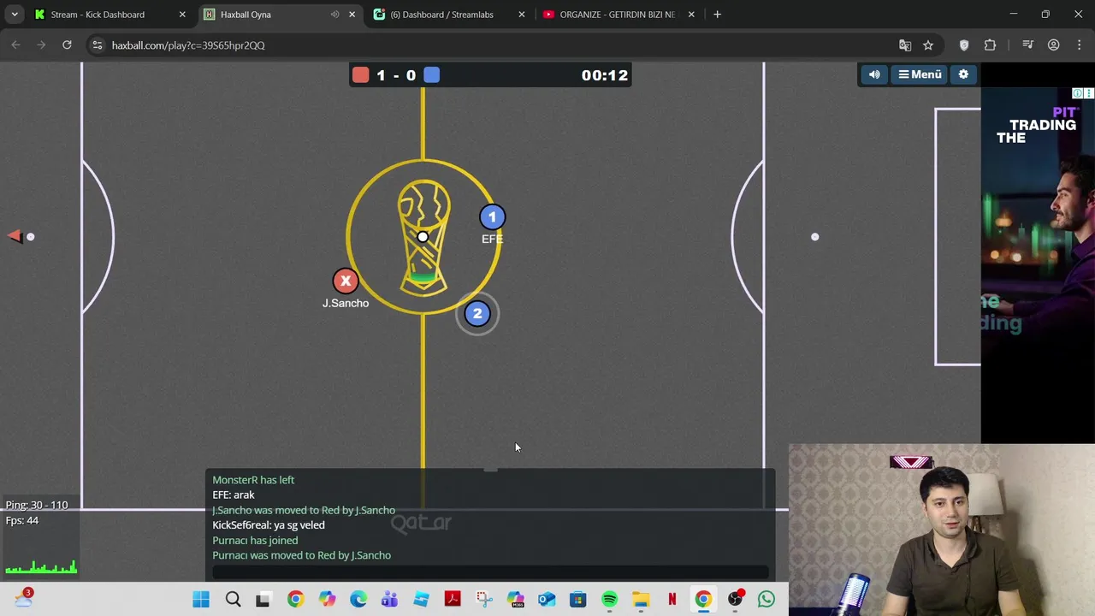1095x616 pixels.
Task: Click the ad info icon
Action: (x=1078, y=93)
